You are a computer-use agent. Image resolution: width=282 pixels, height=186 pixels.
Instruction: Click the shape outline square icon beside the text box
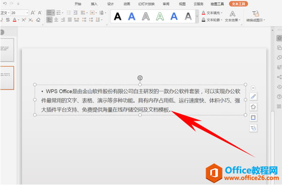point(253,117)
